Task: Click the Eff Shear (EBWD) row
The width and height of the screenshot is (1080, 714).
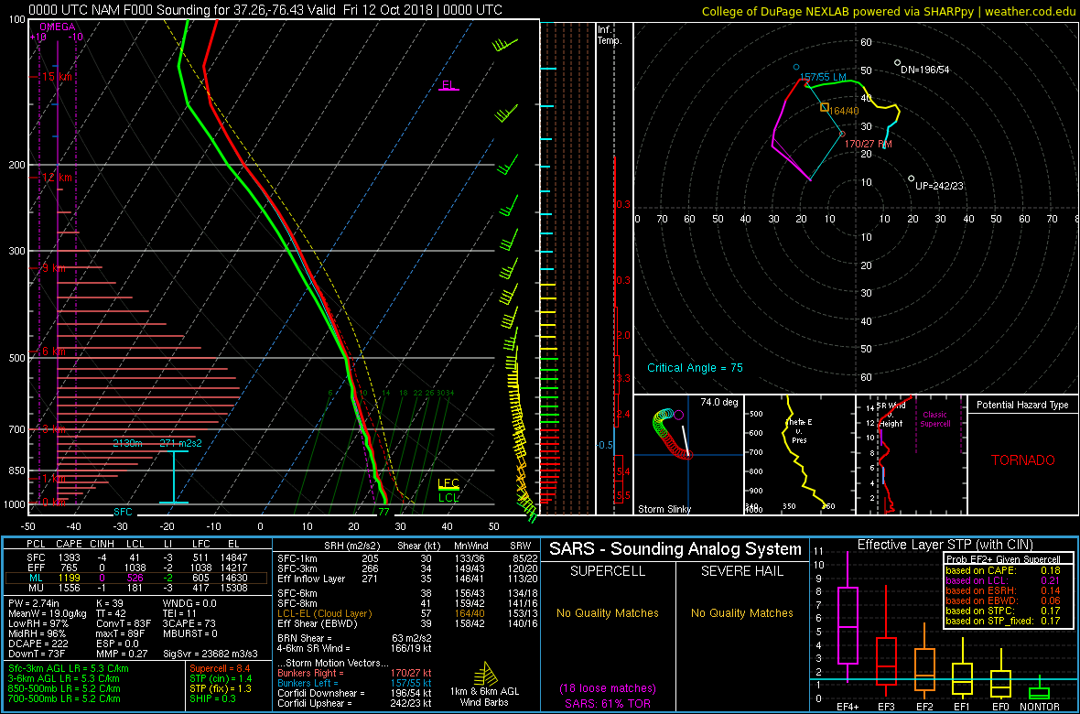Action: pyautogui.click(x=409, y=623)
